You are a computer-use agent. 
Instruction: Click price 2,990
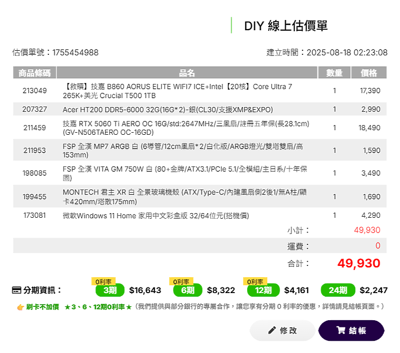coord(371,109)
